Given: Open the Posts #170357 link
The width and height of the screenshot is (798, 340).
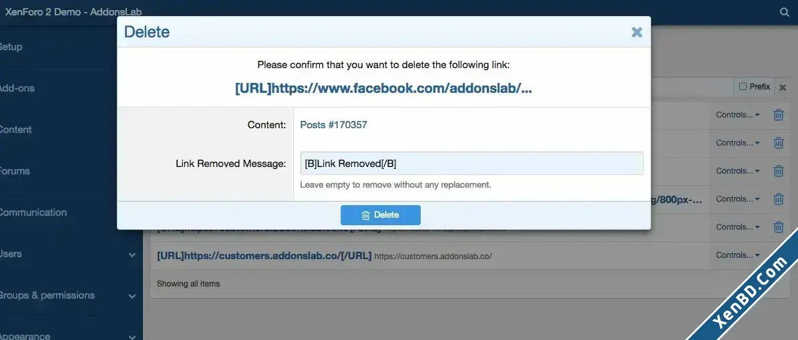Looking at the screenshot, I should (333, 125).
